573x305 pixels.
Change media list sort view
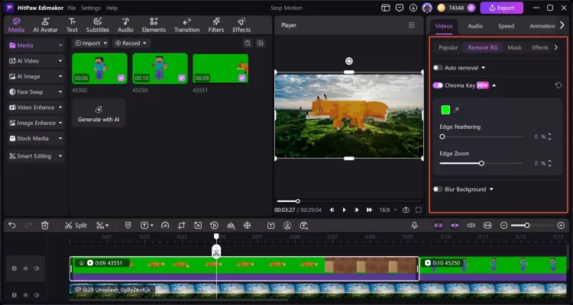tap(261, 43)
